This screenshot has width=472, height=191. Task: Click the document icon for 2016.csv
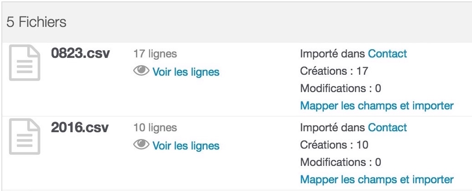coord(24,137)
